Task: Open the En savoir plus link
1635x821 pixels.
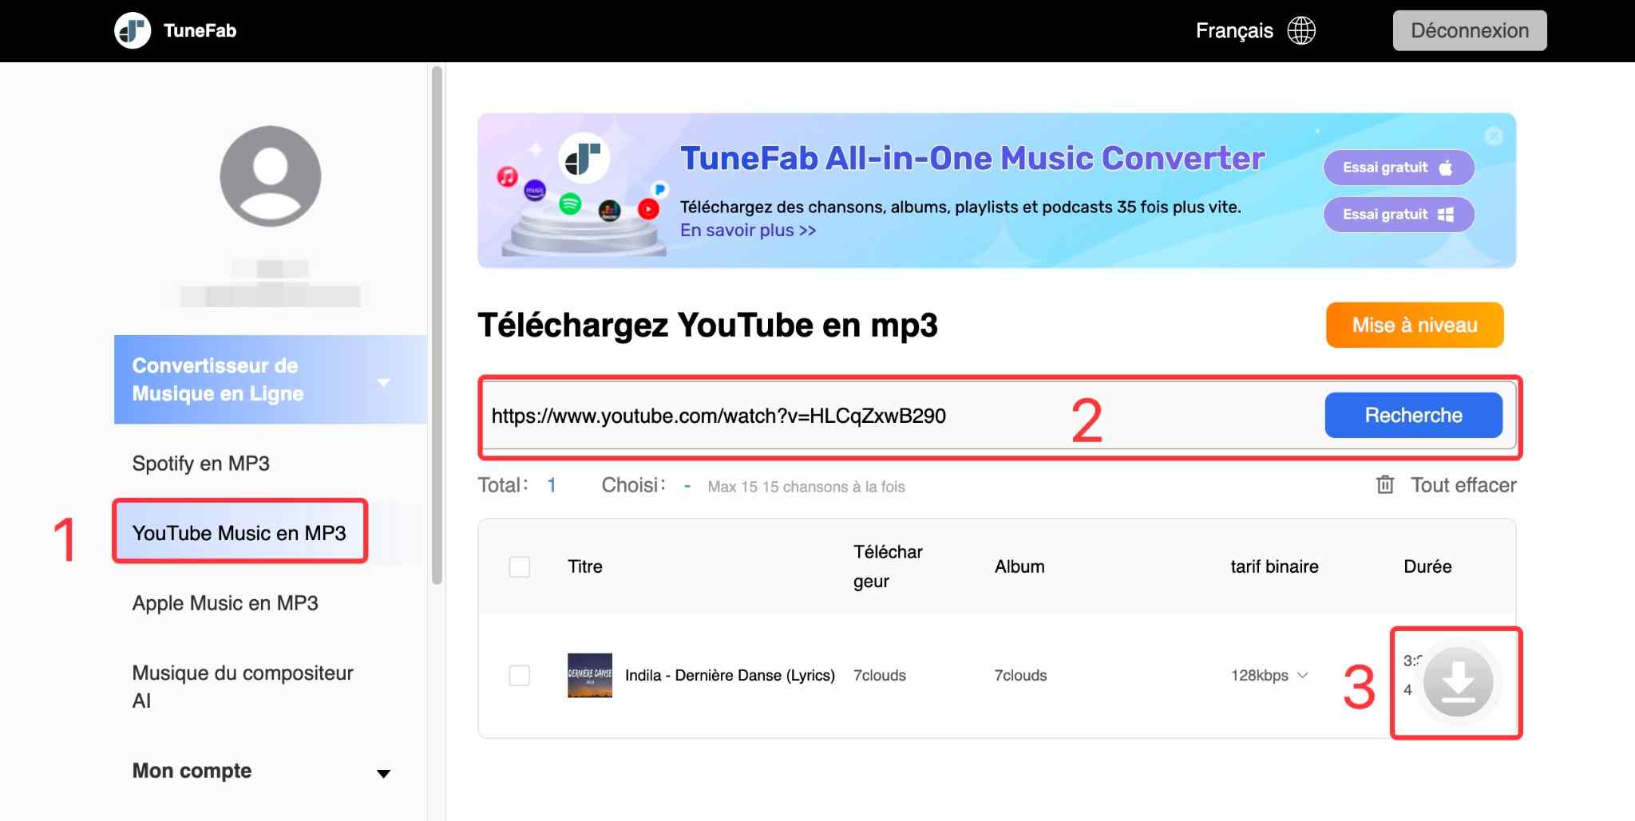Action: 746,230
